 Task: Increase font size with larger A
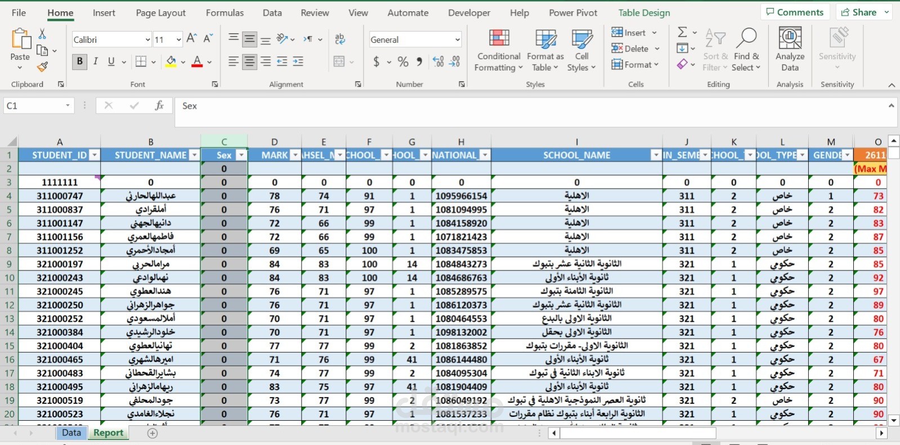coord(191,39)
